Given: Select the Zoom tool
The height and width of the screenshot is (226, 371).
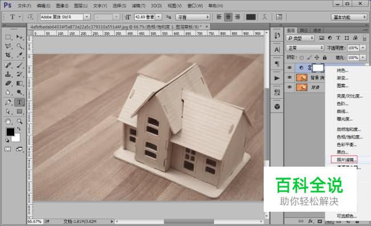Looking at the screenshot, I should point(19,122).
